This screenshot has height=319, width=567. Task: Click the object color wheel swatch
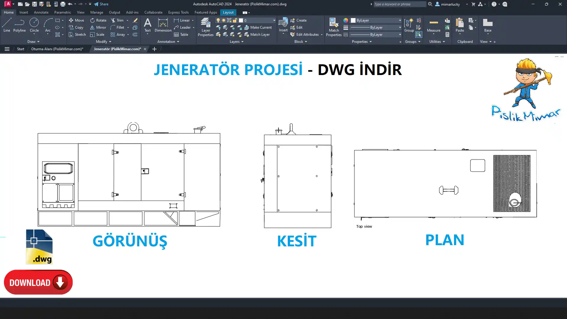[346, 20]
